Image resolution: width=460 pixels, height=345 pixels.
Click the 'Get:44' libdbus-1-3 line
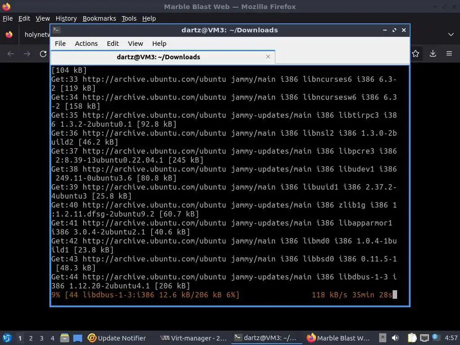tap(224, 281)
